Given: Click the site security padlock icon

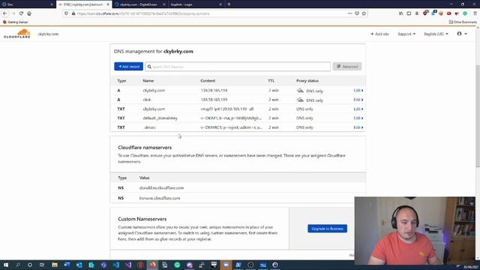Looking at the screenshot, I should [73, 13].
